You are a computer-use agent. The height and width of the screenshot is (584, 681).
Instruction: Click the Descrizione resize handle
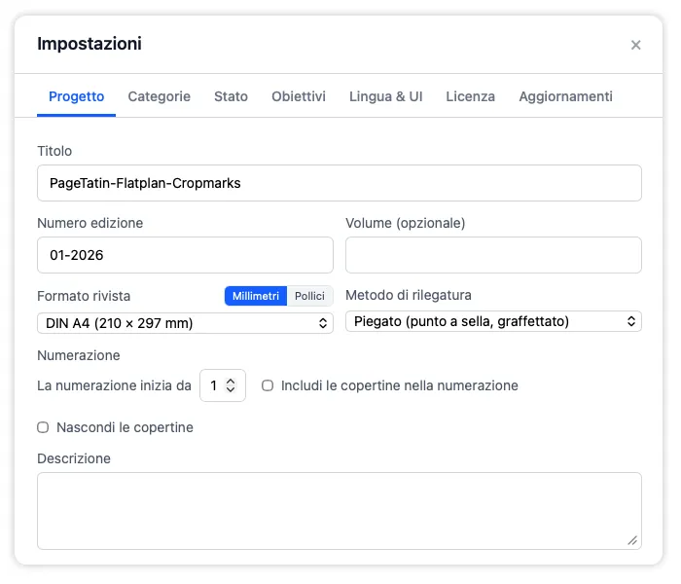coord(632,540)
